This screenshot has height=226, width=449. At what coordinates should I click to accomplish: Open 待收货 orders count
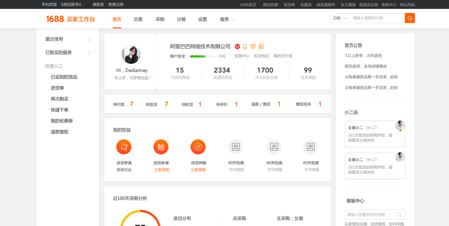191,104
